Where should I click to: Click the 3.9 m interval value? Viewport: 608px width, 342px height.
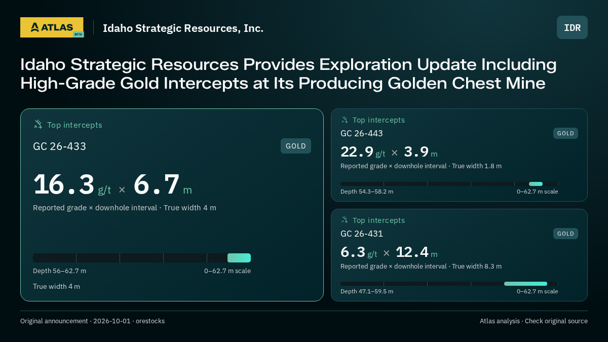click(421, 152)
